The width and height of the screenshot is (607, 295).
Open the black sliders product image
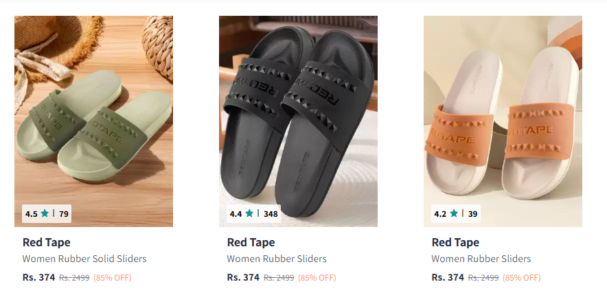(298, 121)
